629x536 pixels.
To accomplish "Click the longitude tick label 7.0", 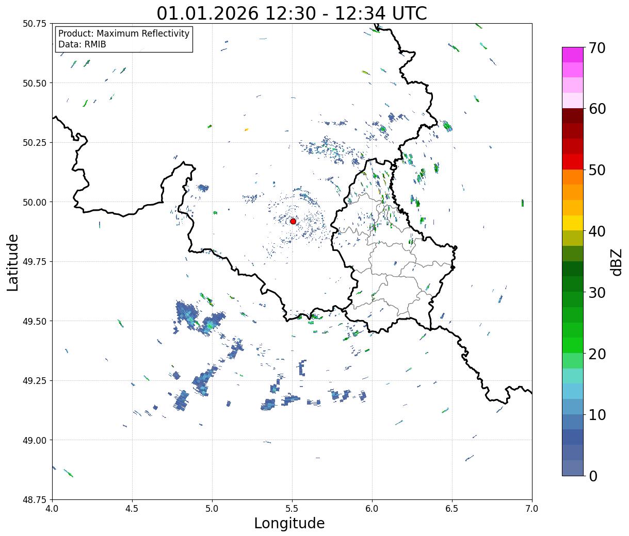I will click(x=532, y=509).
